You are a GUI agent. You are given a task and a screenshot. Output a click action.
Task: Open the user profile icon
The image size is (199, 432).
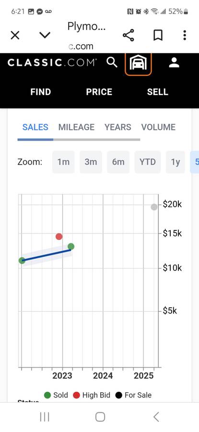(x=174, y=62)
